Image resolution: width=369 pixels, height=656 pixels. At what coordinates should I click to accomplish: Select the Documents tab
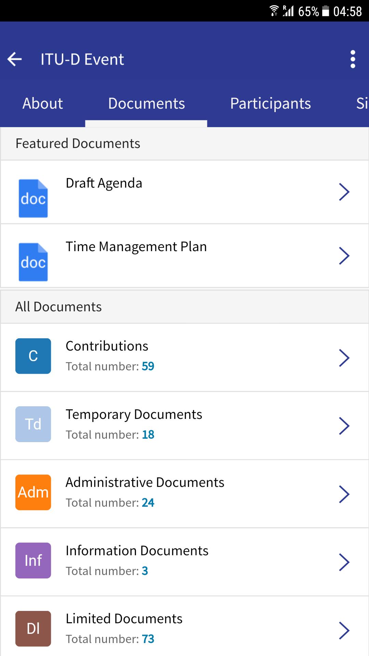point(146,104)
